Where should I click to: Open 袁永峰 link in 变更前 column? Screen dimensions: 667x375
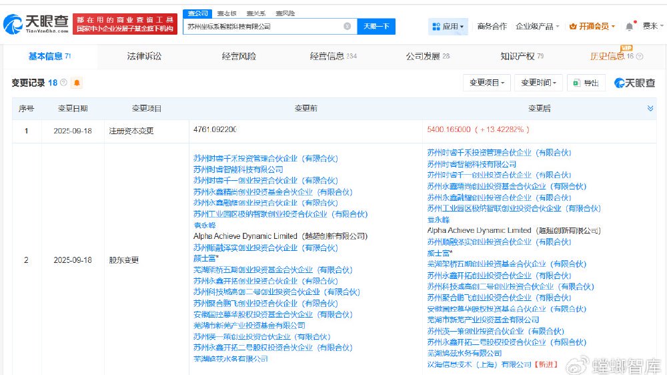point(205,225)
